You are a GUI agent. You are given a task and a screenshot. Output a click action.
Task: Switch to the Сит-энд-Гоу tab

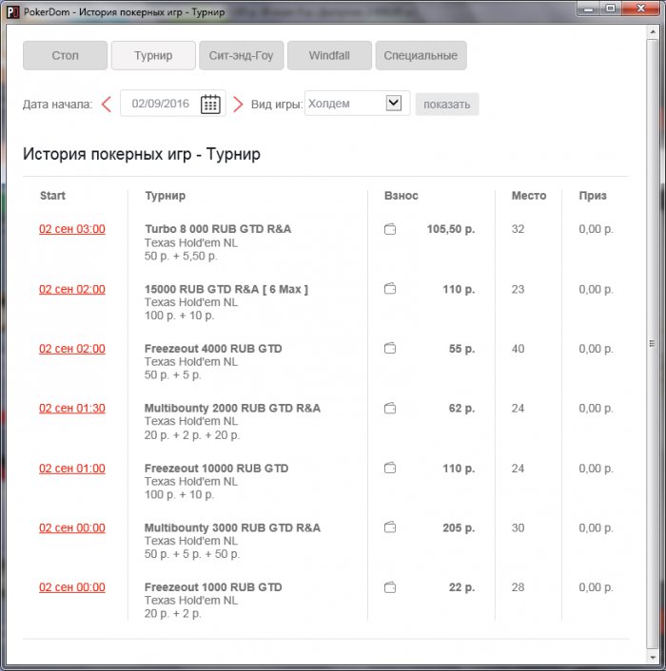click(x=241, y=55)
